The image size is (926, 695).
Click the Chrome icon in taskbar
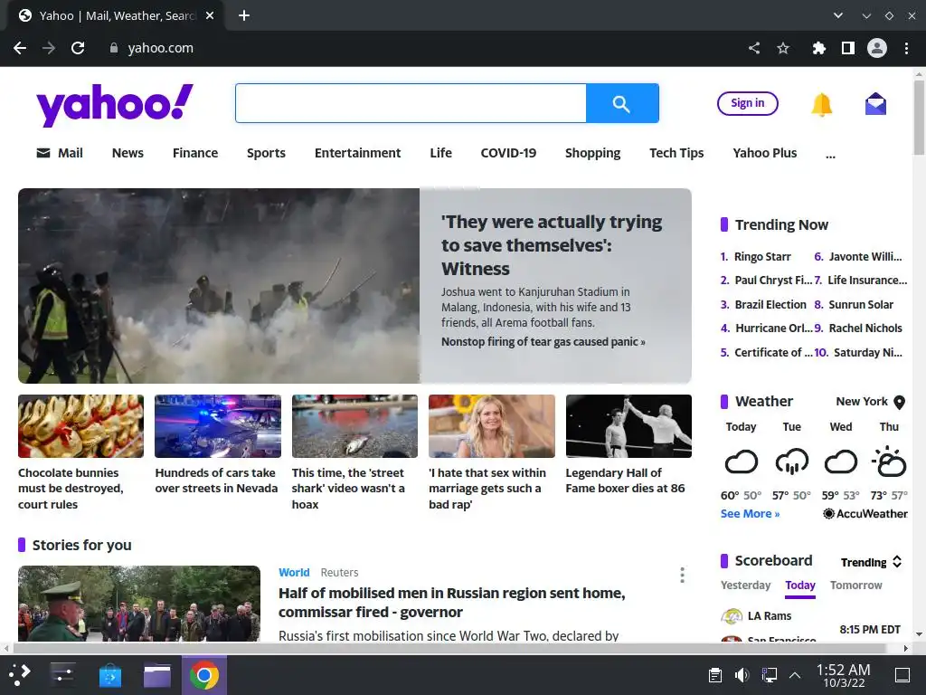pyautogui.click(x=203, y=675)
